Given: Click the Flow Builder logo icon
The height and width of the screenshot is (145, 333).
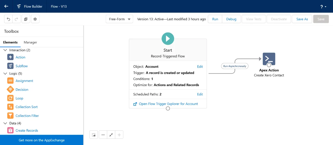Looking at the screenshot, I should pyautogui.click(x=19, y=6).
